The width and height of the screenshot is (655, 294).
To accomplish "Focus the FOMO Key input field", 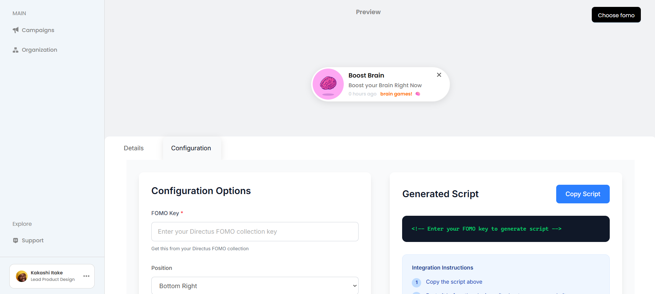I will point(255,232).
